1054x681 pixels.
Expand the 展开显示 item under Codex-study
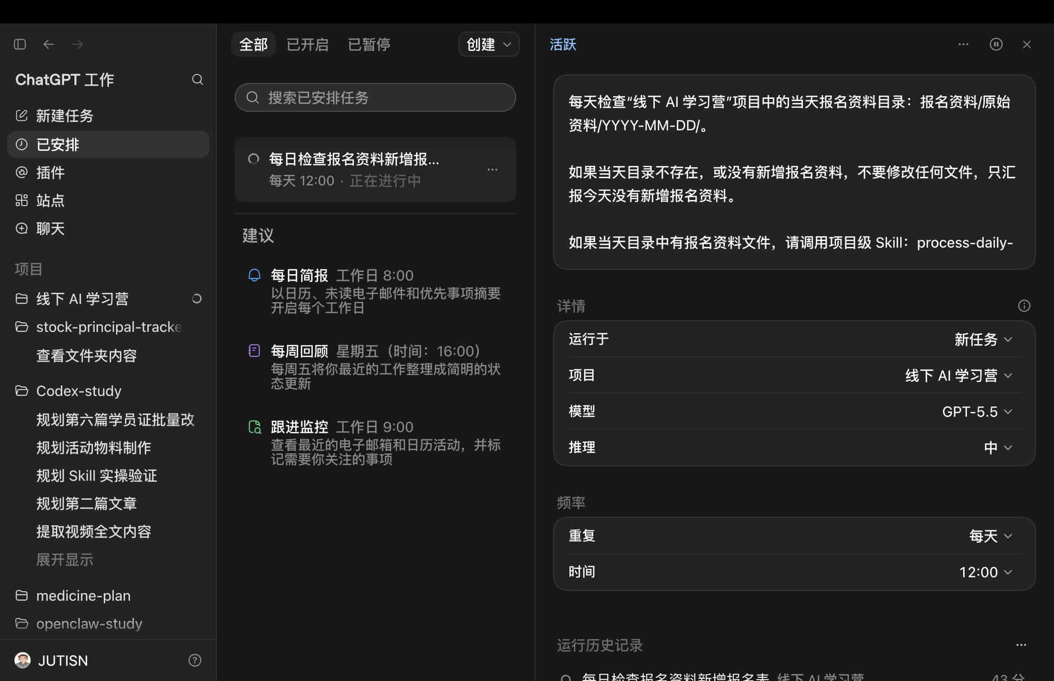tap(65, 560)
